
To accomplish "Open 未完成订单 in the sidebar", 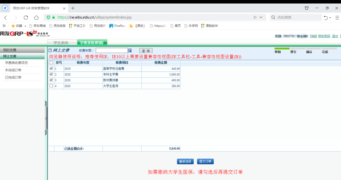I will (13, 70).
